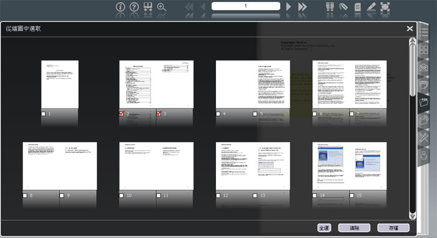437x238 pixels.
Task: Open the binoculars search tool
Action: coord(330,7)
